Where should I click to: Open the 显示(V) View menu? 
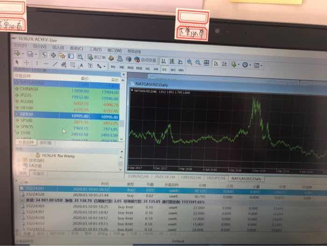(x=39, y=47)
